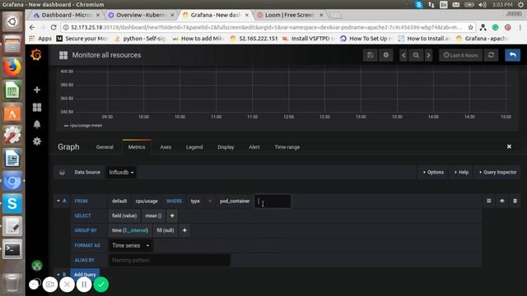Switch to the Overview - Kubernetes browser tab

click(x=141, y=15)
